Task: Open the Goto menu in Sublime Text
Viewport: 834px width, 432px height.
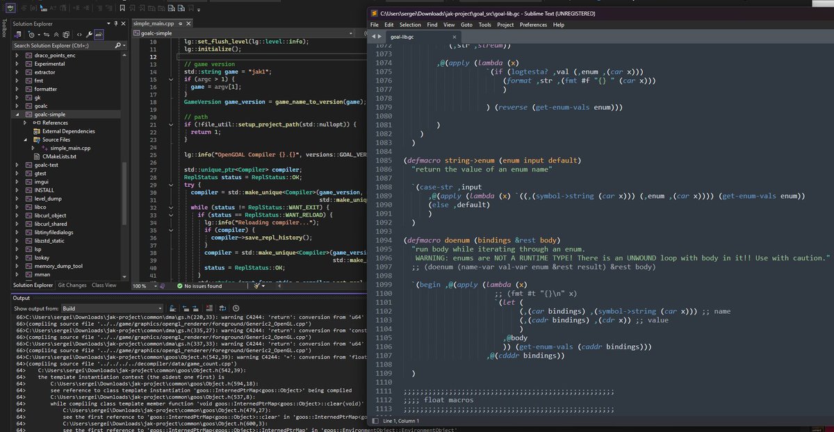Action: pyautogui.click(x=466, y=24)
